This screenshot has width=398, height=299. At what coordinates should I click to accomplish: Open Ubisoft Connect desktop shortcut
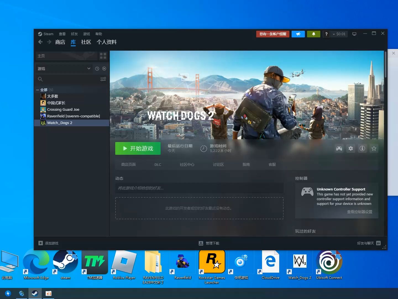tap(329, 265)
